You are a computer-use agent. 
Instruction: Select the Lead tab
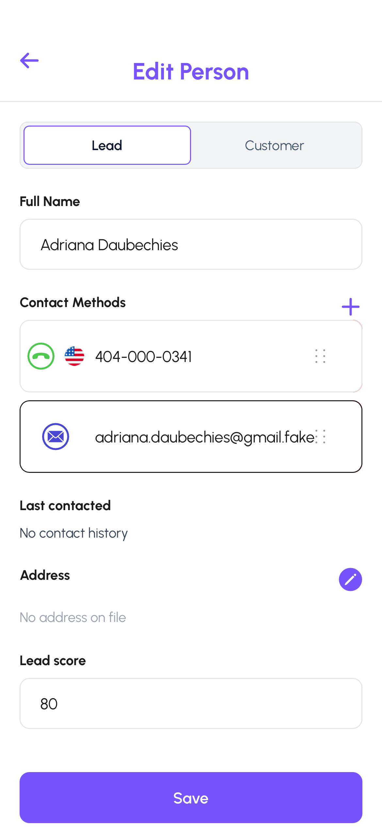click(107, 145)
